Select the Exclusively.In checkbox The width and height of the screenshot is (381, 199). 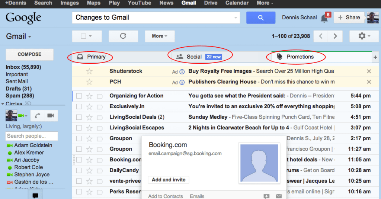(x=79, y=107)
